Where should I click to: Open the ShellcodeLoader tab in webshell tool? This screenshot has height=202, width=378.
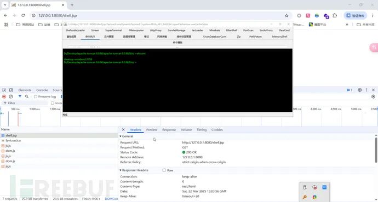75,31
